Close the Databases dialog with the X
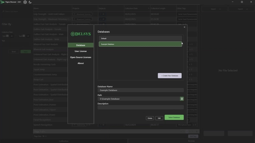This screenshot has width=255, height=143. coord(185,27)
